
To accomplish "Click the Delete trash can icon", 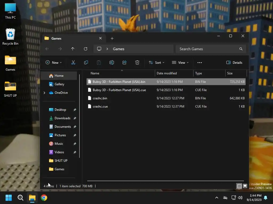I will (x=137, y=62).
